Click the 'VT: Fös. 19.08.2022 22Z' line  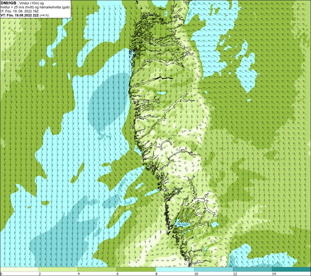click(x=20, y=15)
